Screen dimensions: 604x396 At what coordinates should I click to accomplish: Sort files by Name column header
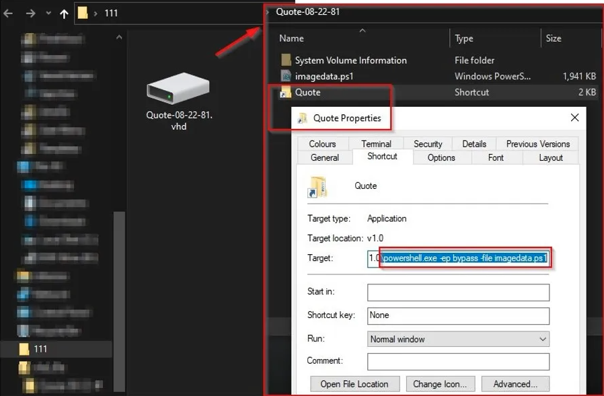pos(291,38)
